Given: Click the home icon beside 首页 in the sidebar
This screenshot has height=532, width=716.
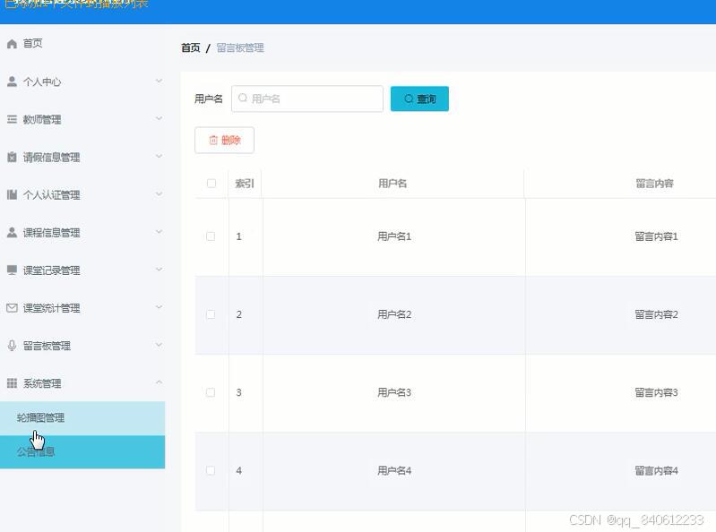Looking at the screenshot, I should [x=12, y=44].
